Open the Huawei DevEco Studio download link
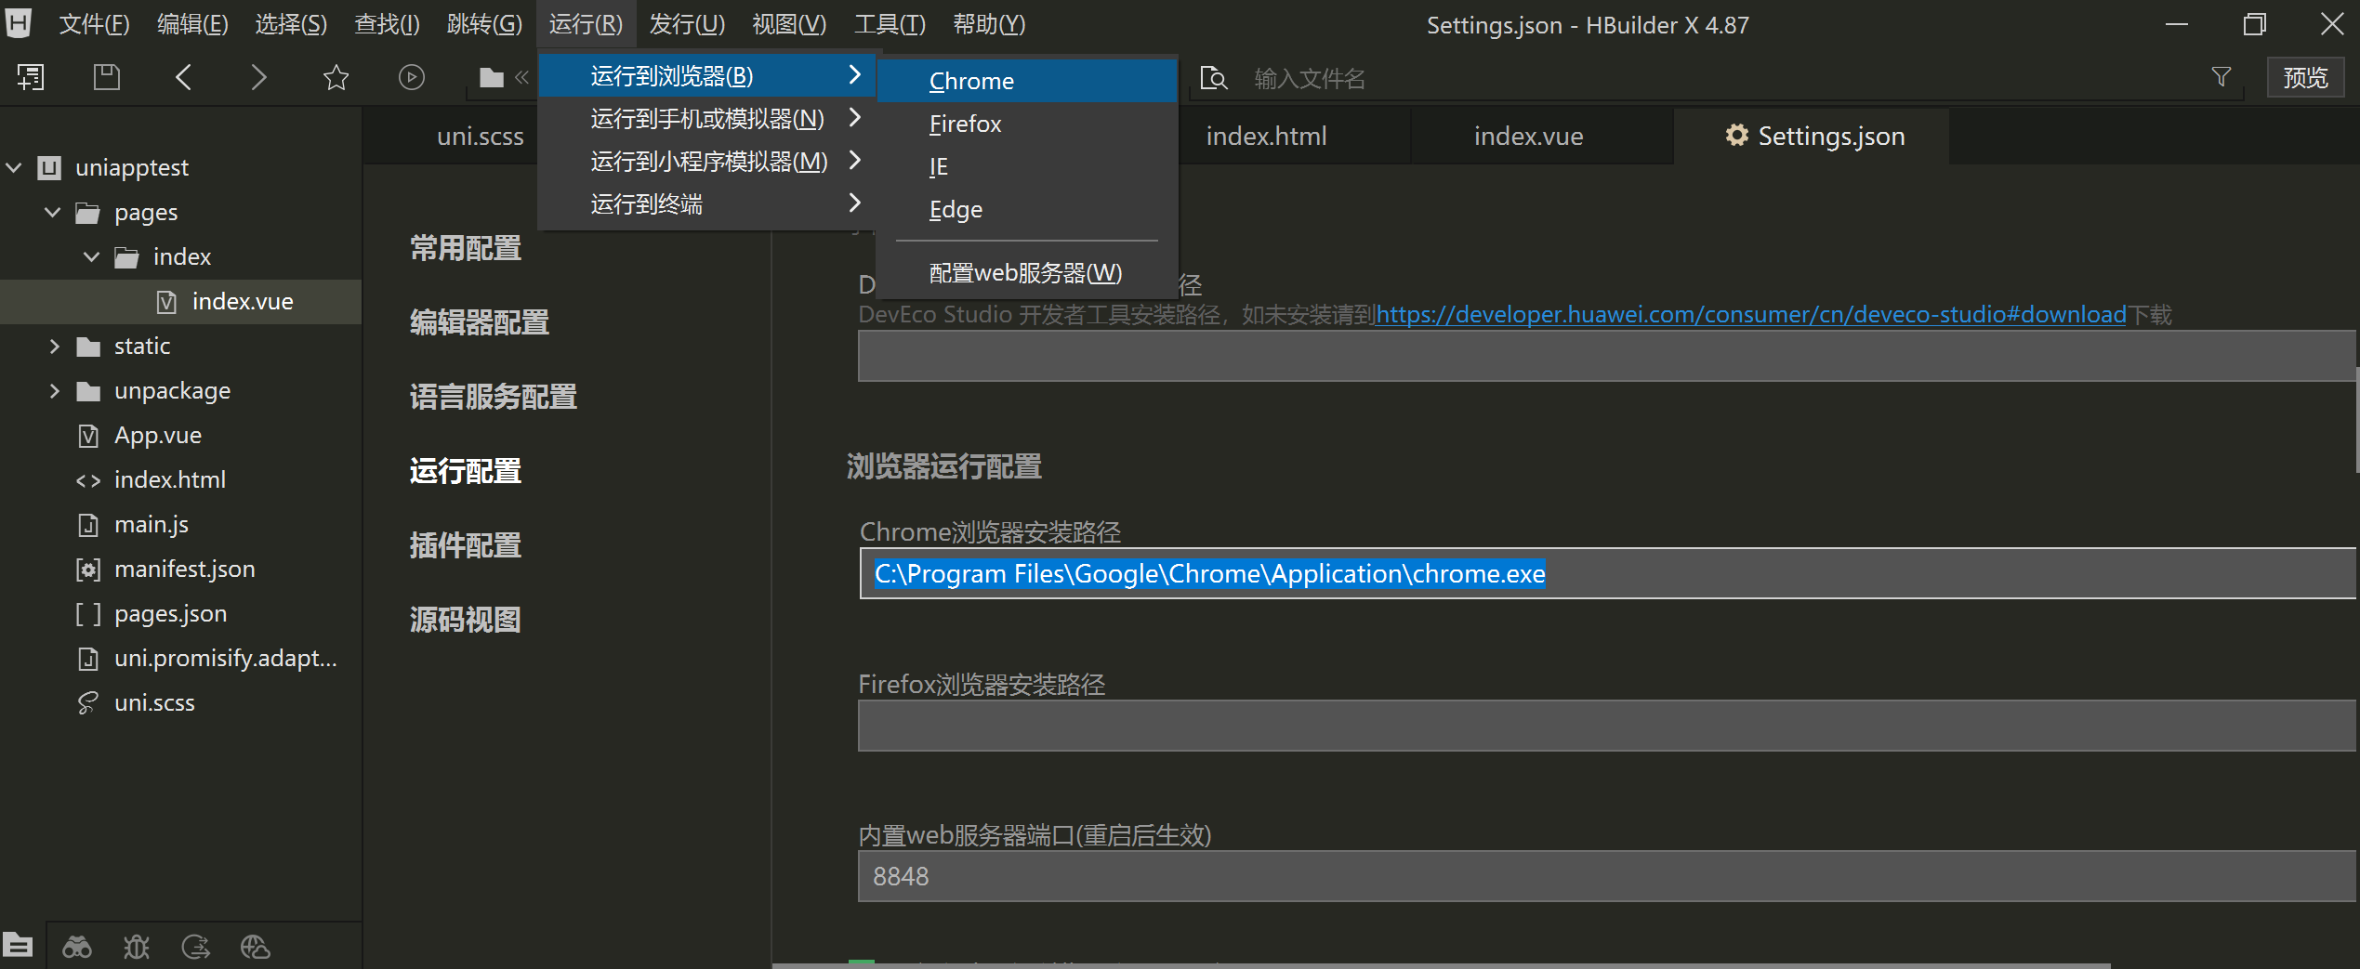This screenshot has height=969, width=2360. point(1750,315)
